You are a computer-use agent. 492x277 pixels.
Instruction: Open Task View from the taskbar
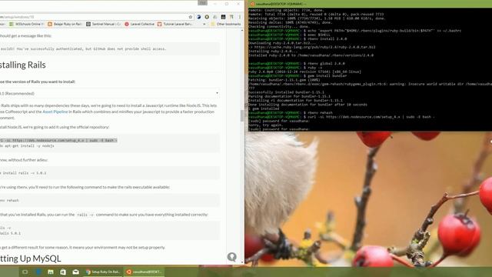(25, 272)
